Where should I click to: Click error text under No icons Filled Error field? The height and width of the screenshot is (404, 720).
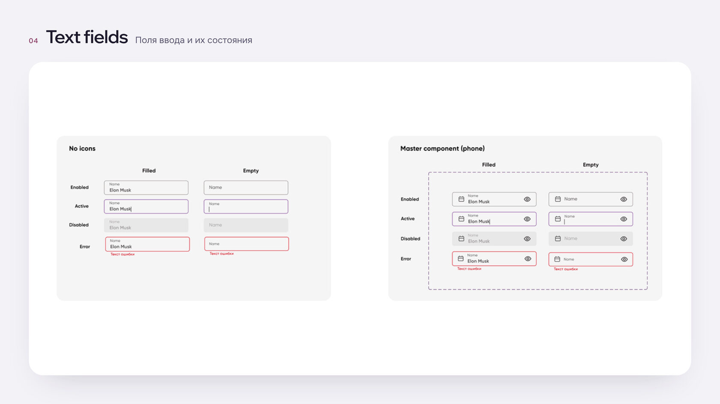123,254
